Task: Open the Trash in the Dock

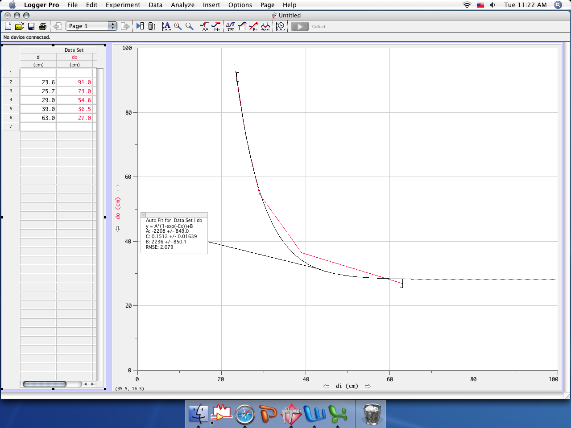Action: click(x=372, y=414)
